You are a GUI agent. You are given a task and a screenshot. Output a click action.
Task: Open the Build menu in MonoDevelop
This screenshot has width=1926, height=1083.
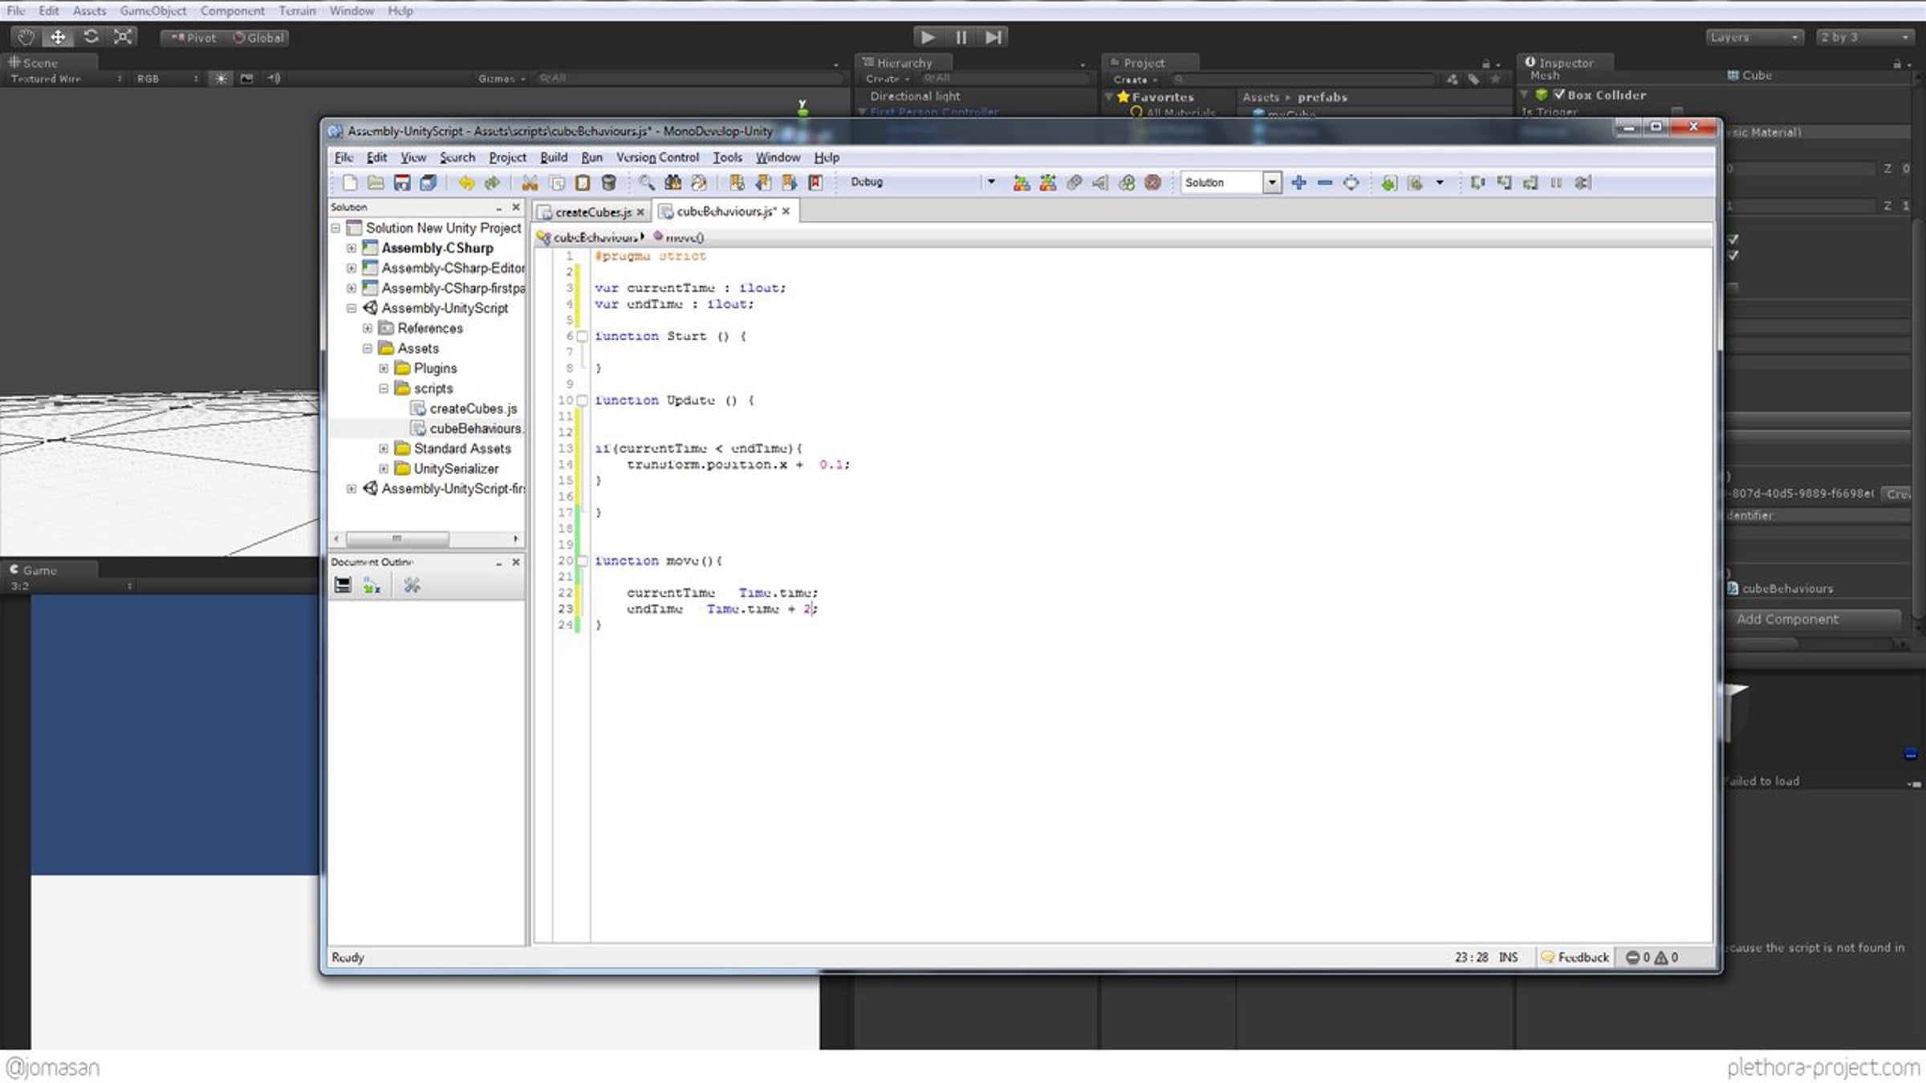point(553,157)
